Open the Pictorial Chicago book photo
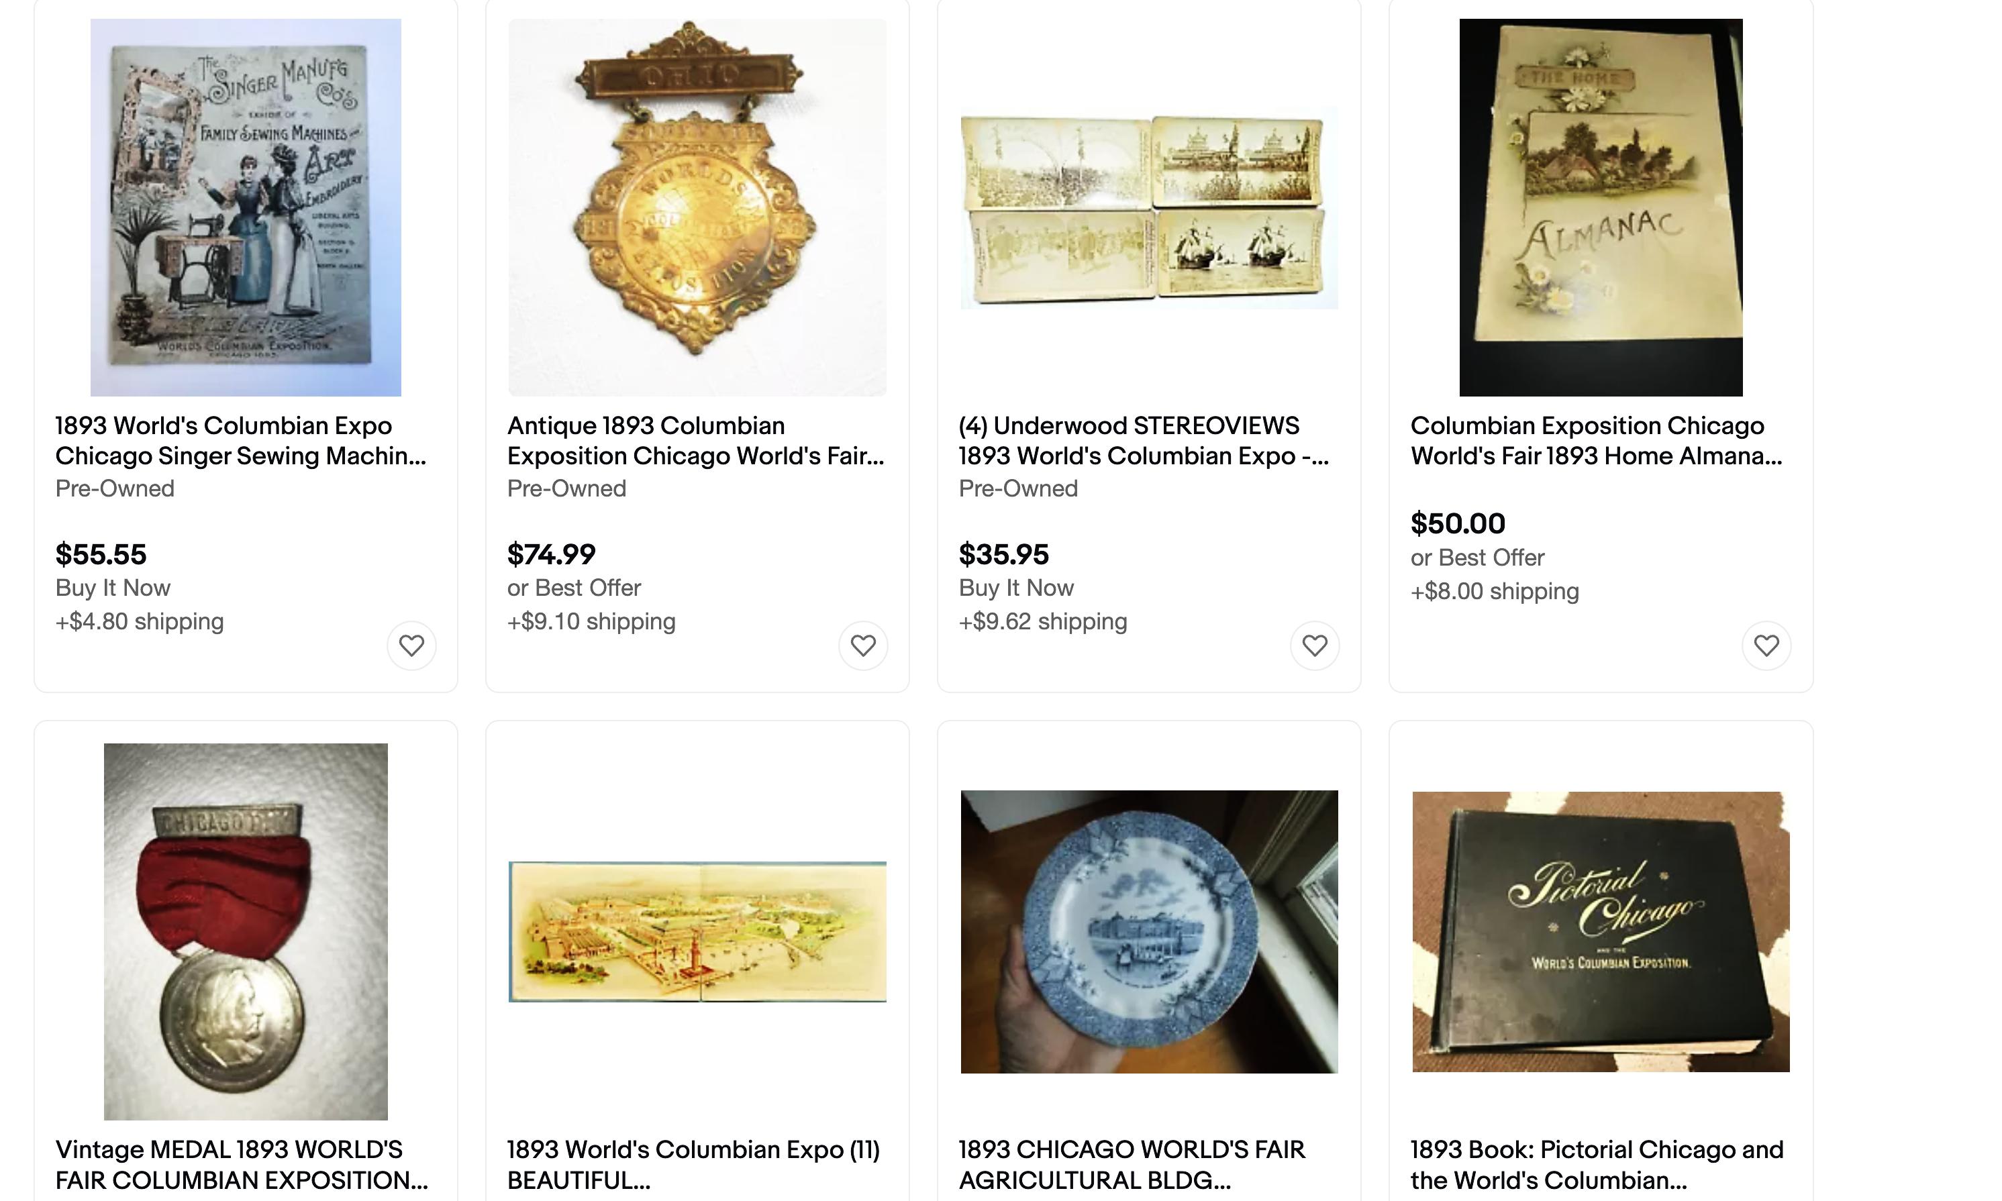2002x1201 pixels. point(1601,931)
